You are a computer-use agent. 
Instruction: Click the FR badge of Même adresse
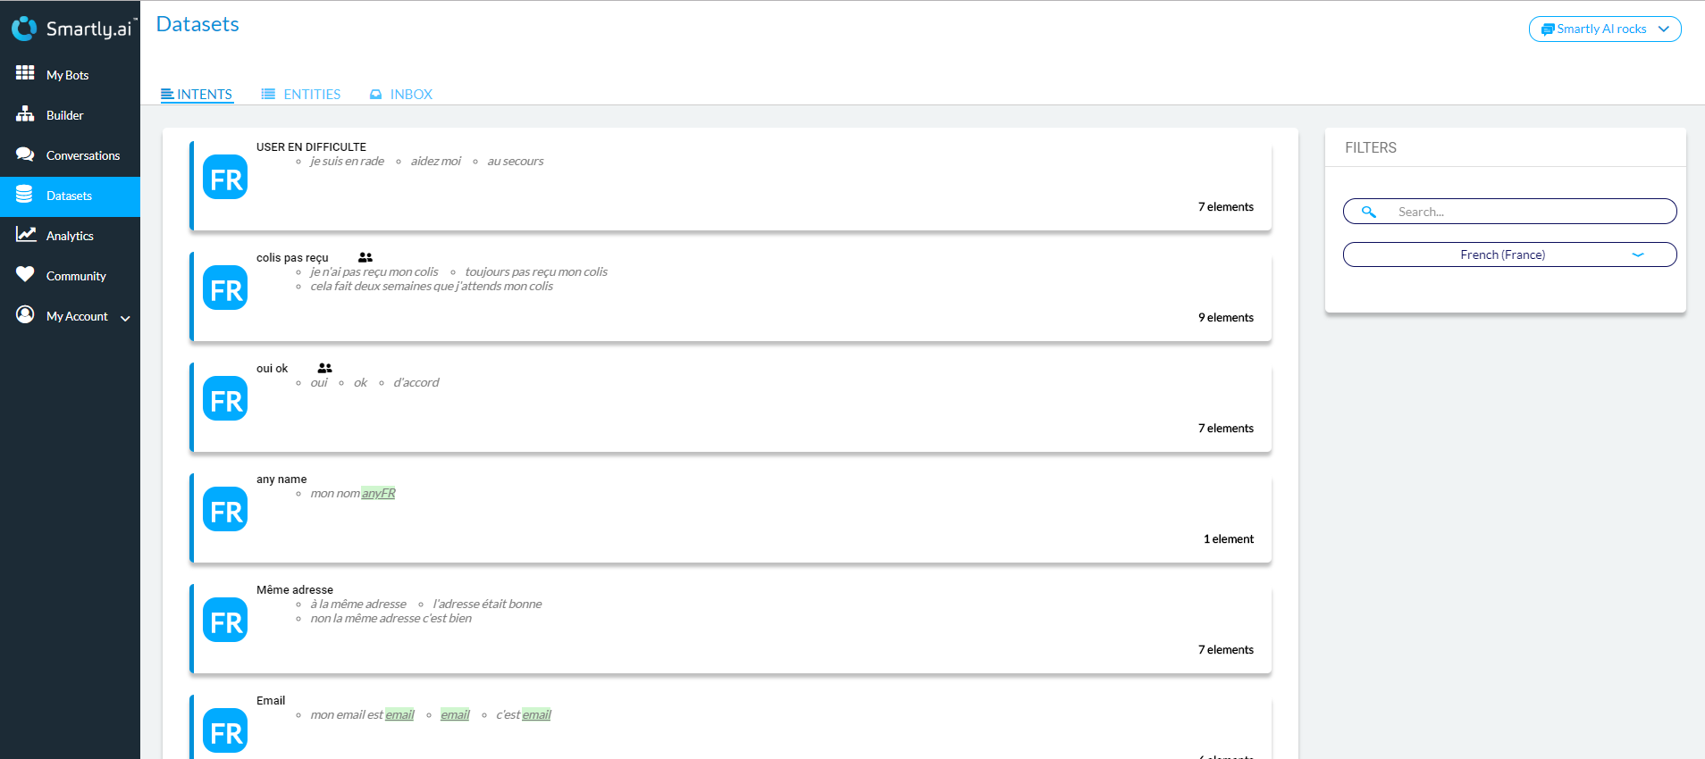pos(225,620)
